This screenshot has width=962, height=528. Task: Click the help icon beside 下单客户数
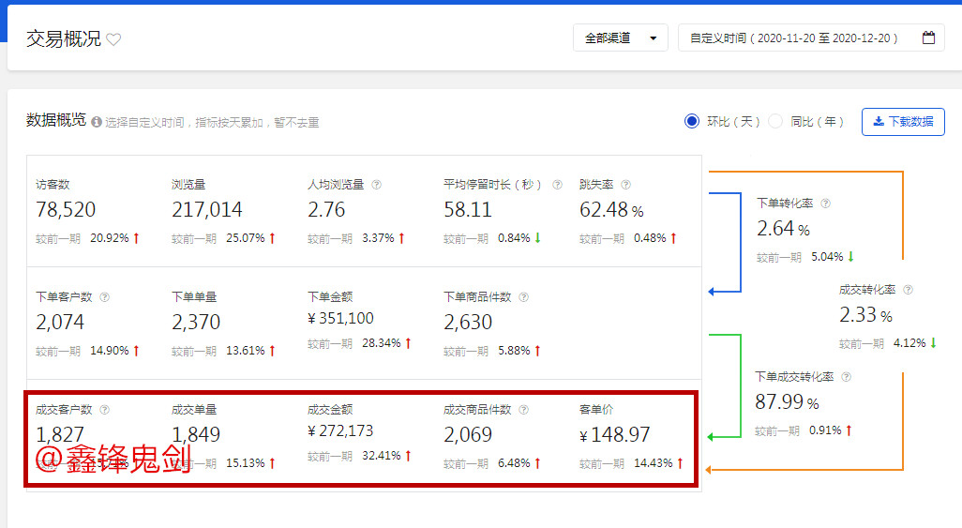pyautogui.click(x=104, y=297)
